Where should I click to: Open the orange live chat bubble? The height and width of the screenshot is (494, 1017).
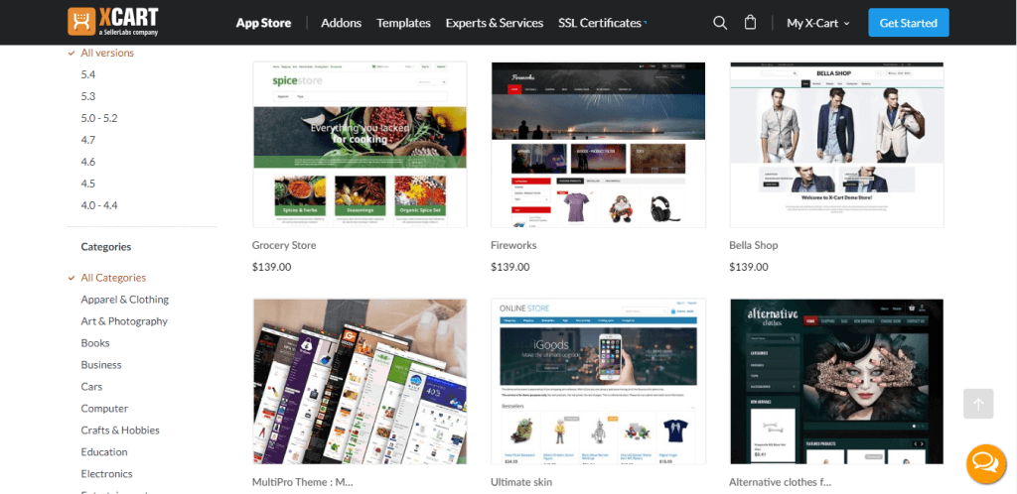[986, 463]
